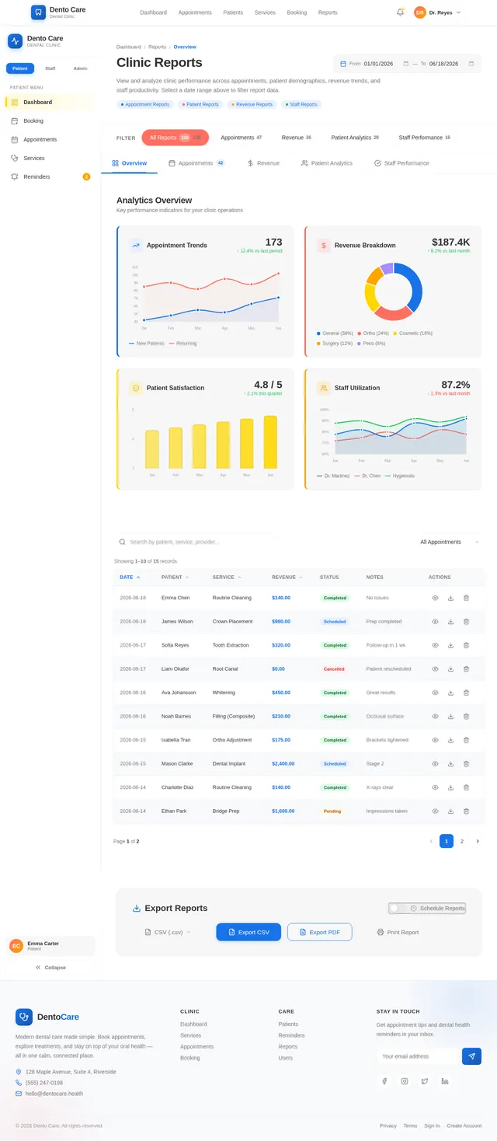Click the Your email address field

click(x=419, y=1056)
